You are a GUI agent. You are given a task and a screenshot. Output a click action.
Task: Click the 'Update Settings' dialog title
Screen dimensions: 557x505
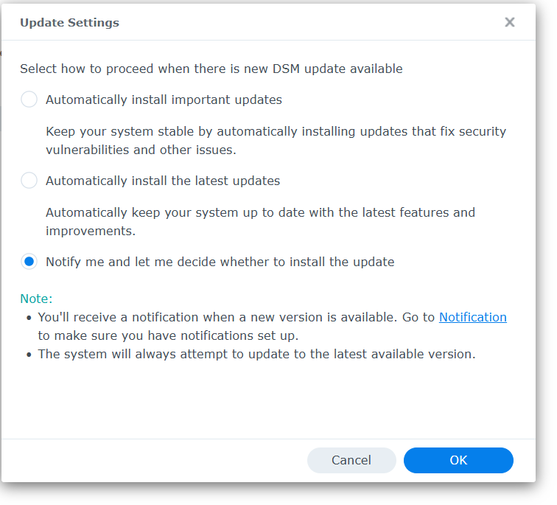(69, 22)
